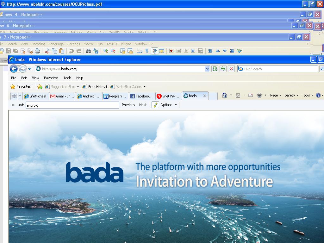The width and height of the screenshot is (324, 243).
Task: Click the Live Search box
Action: (278, 69)
